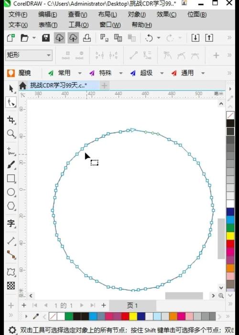Expand the toolbox overflow chevron at bottom
239x335 pixels.
point(11,315)
